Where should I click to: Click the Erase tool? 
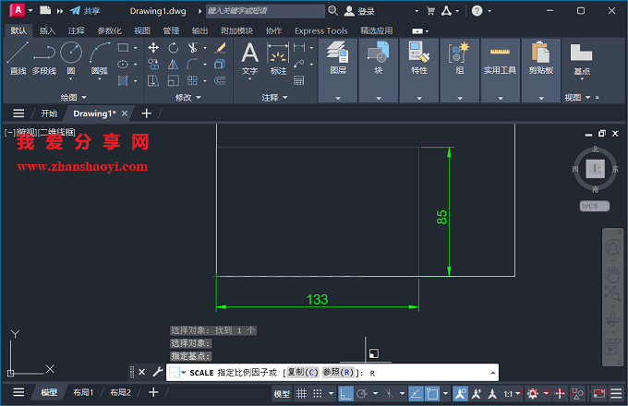point(220,48)
